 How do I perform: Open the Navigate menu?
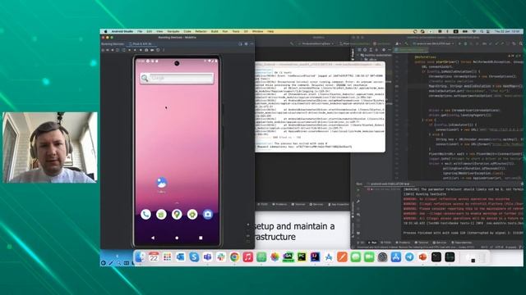tap(173, 31)
